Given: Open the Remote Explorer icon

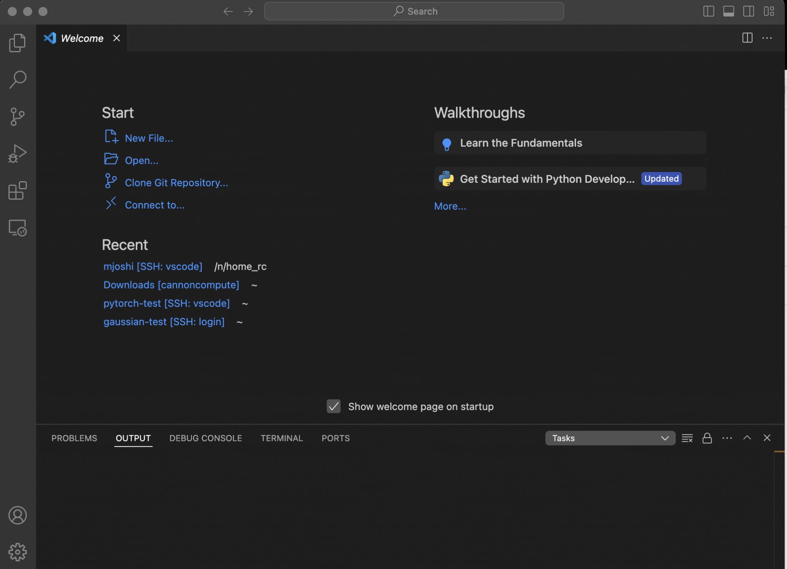Looking at the screenshot, I should coord(17,227).
